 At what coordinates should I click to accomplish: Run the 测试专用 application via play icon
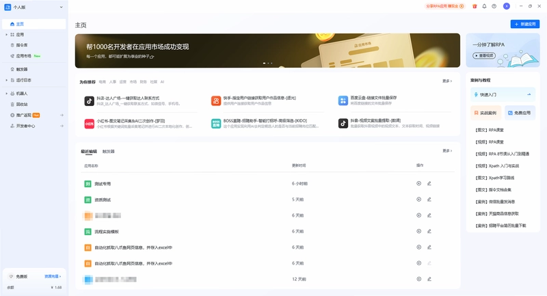tap(418, 183)
